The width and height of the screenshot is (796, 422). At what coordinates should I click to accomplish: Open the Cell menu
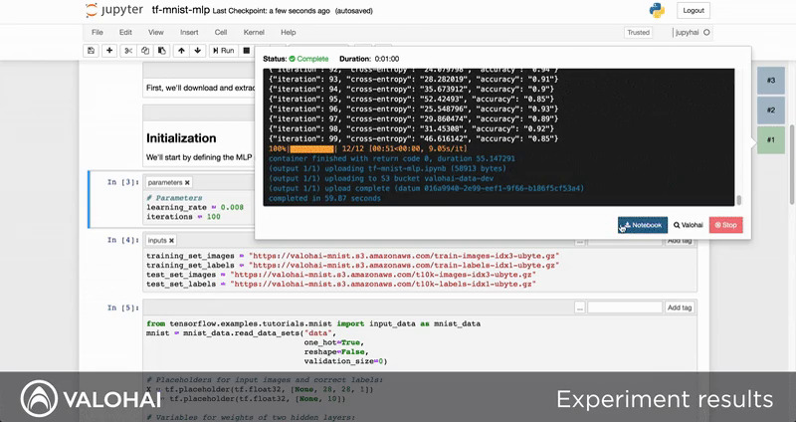(x=220, y=32)
